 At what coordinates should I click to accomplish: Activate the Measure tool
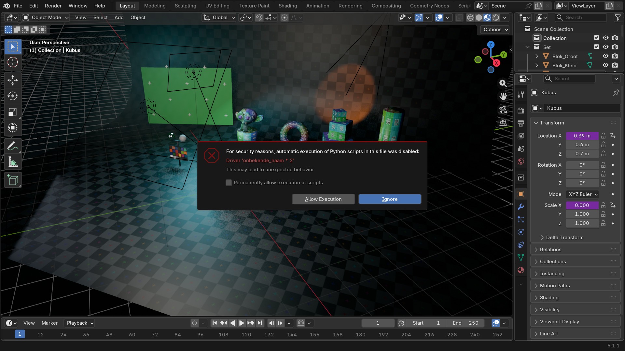point(13,162)
